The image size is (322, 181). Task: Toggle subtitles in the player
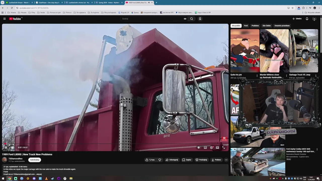tap(205, 148)
